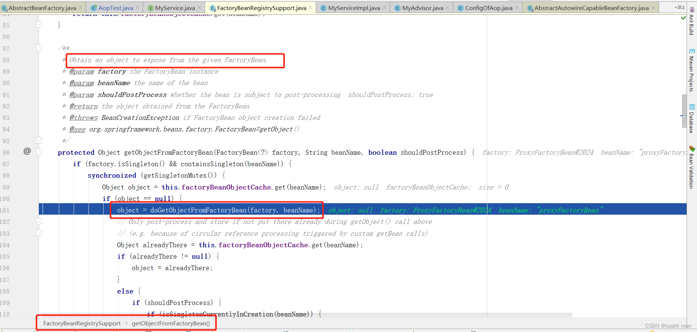Close the MyAdvisor.java tab
This screenshot has height=332, width=697.
point(448,8)
